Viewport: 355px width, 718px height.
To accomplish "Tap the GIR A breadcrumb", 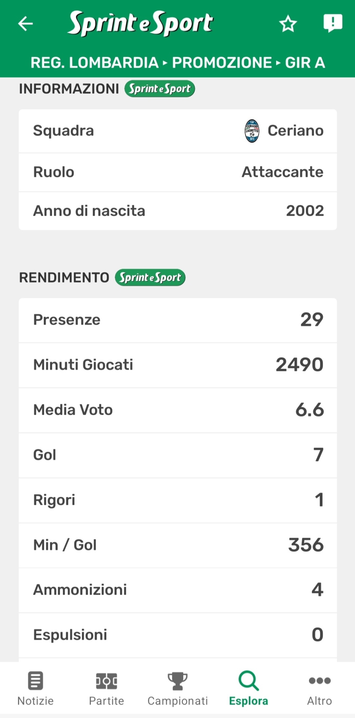I will pos(305,62).
